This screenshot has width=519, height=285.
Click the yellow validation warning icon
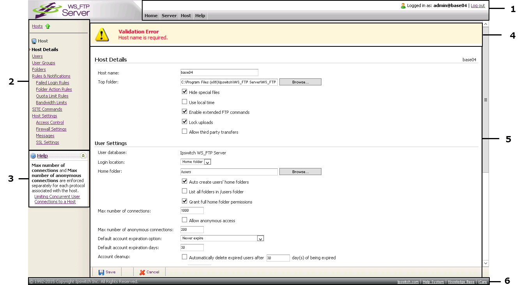pyautogui.click(x=102, y=35)
